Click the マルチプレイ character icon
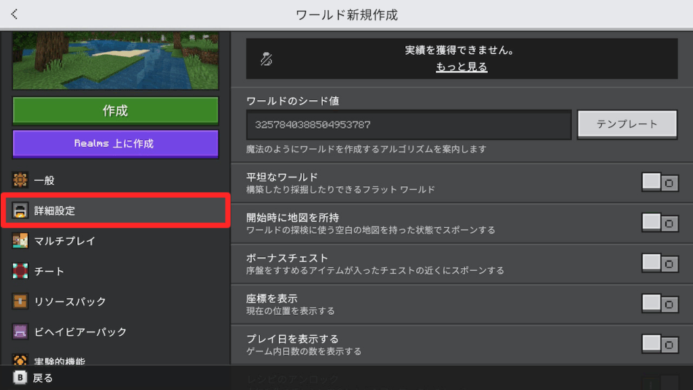The image size is (693, 390). pos(20,240)
